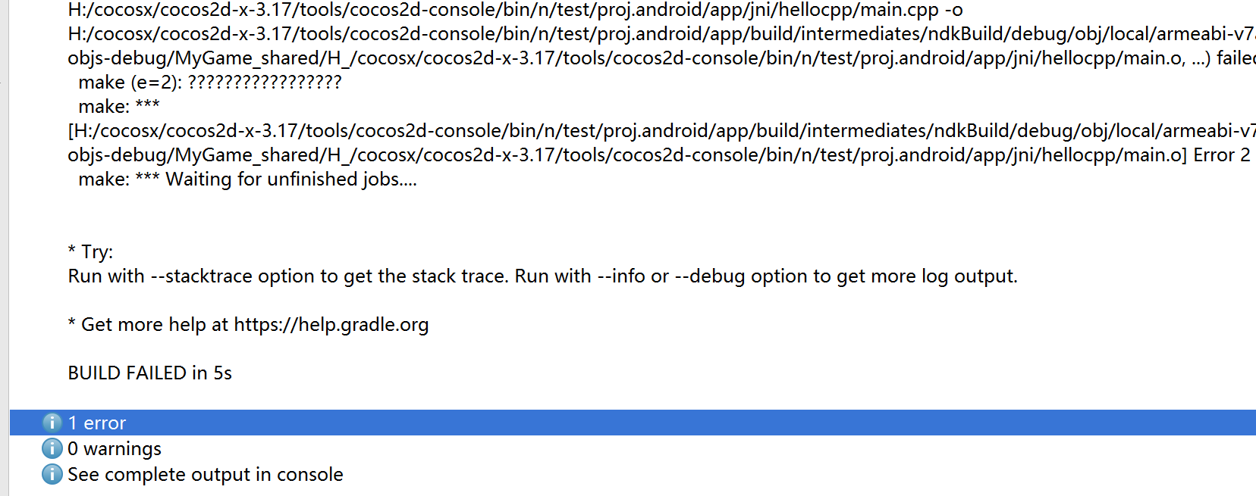The width and height of the screenshot is (1256, 496).
Task: Open "See complete output in console"
Action: pos(205,475)
